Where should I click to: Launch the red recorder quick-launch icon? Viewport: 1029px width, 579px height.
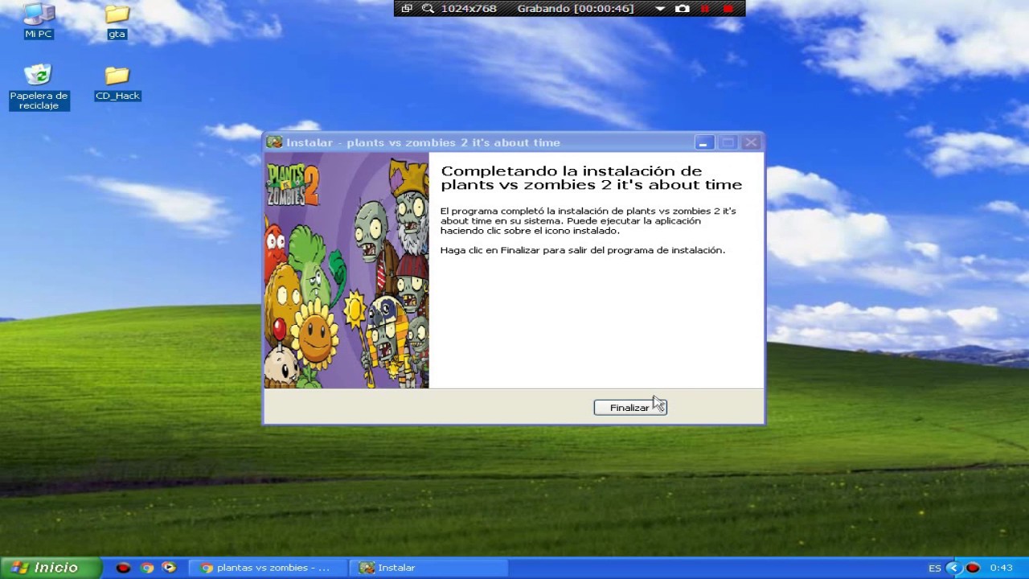(x=123, y=568)
